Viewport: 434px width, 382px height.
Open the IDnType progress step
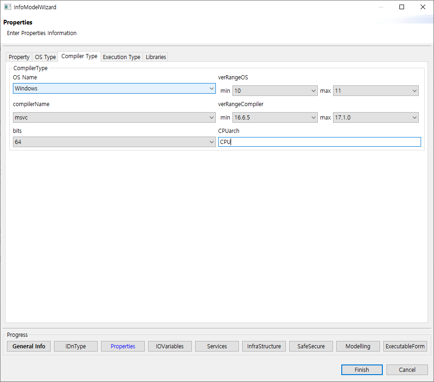coord(75,346)
